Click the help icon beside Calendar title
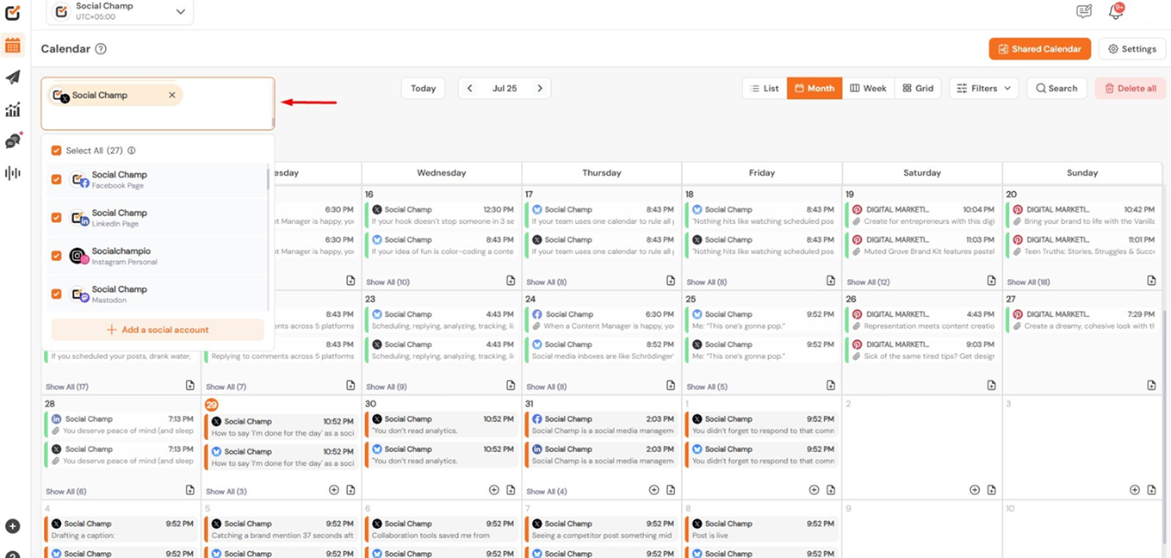1171x558 pixels. click(101, 49)
